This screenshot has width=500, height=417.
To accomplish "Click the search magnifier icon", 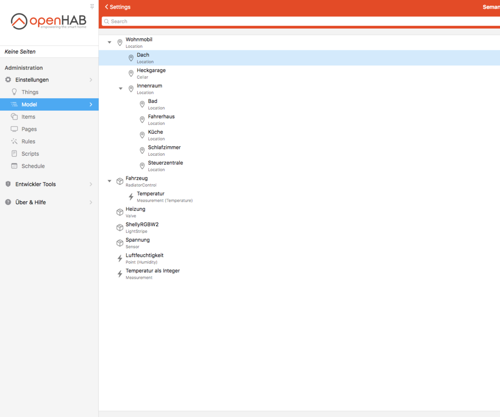I will pos(106,21).
